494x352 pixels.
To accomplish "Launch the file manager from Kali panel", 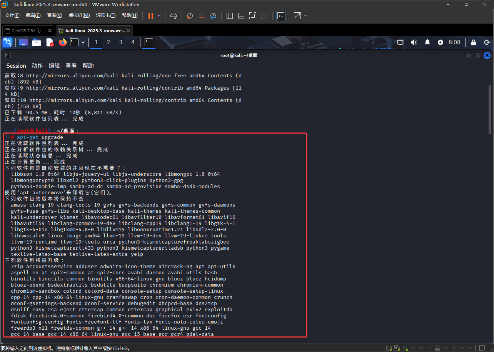I will pyautogui.click(x=37, y=42).
